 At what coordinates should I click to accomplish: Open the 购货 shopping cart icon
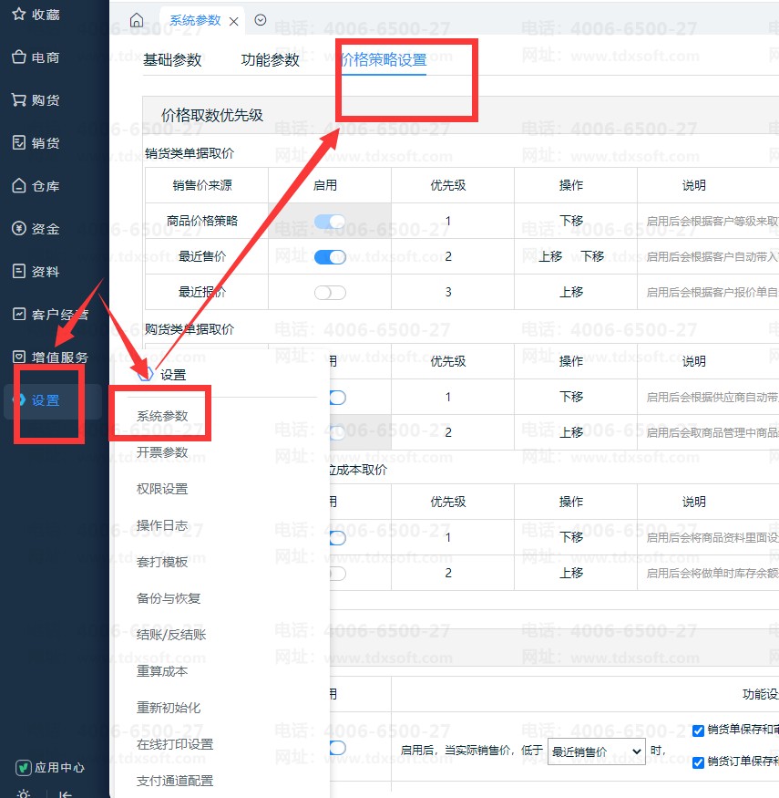coord(18,100)
